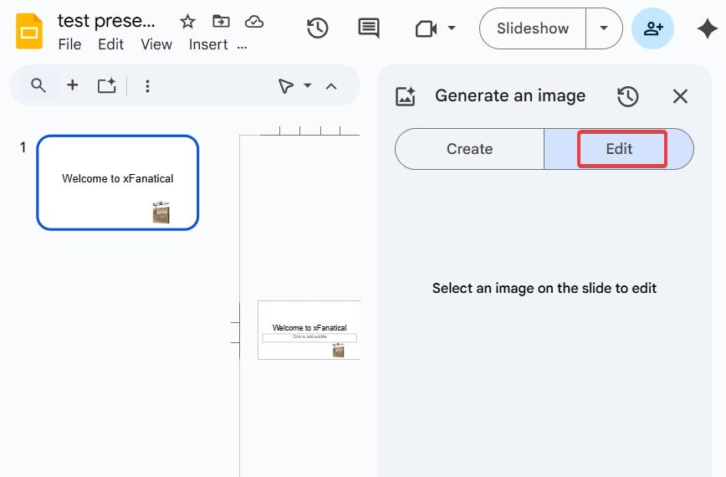The width and height of the screenshot is (726, 477).
Task: Star the test presentation
Action: pyautogui.click(x=187, y=22)
